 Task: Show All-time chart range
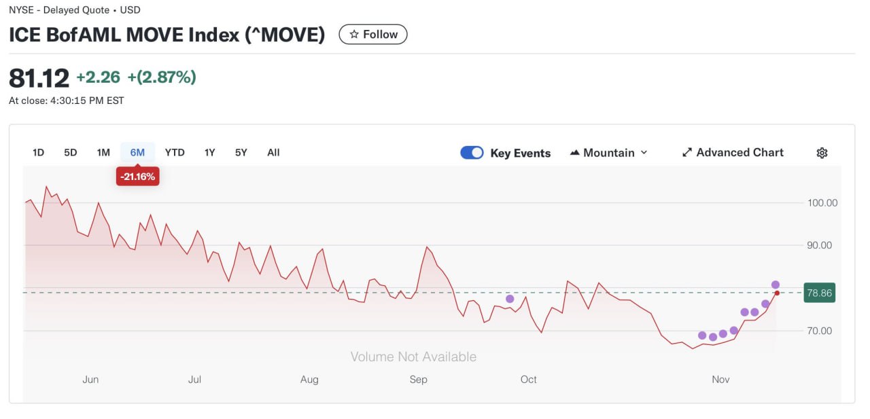pos(273,153)
